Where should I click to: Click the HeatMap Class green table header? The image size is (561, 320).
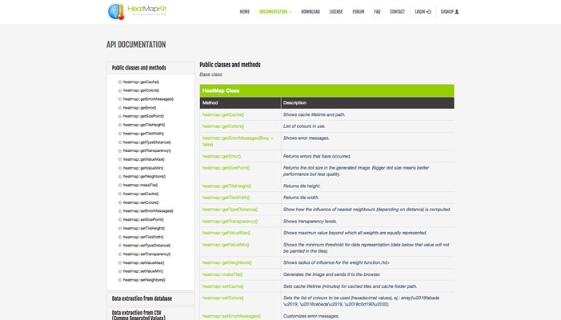click(x=327, y=90)
